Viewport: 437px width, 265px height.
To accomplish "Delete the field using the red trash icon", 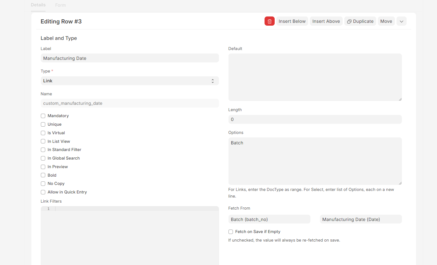I will pyautogui.click(x=269, y=21).
